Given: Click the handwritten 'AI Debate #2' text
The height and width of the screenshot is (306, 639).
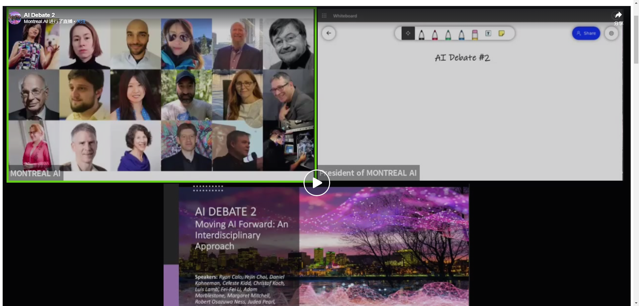Looking at the screenshot, I should coord(462,58).
